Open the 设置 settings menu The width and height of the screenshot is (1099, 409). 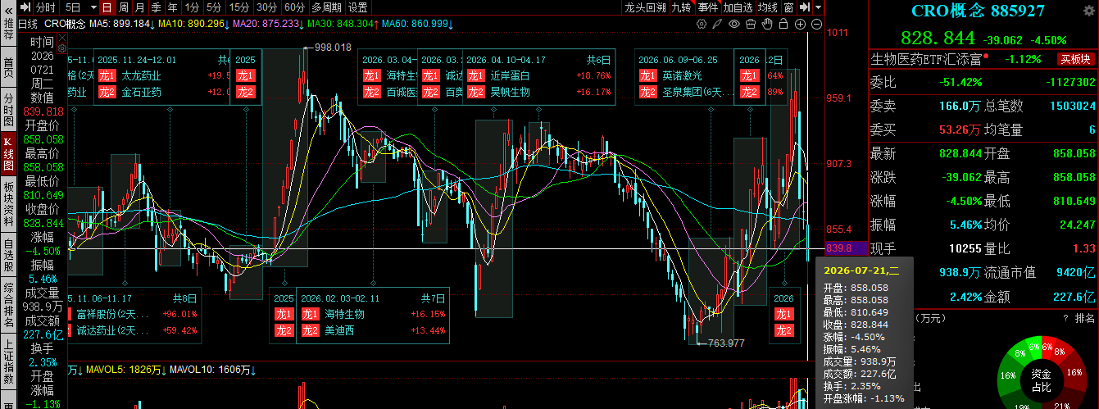(358, 7)
